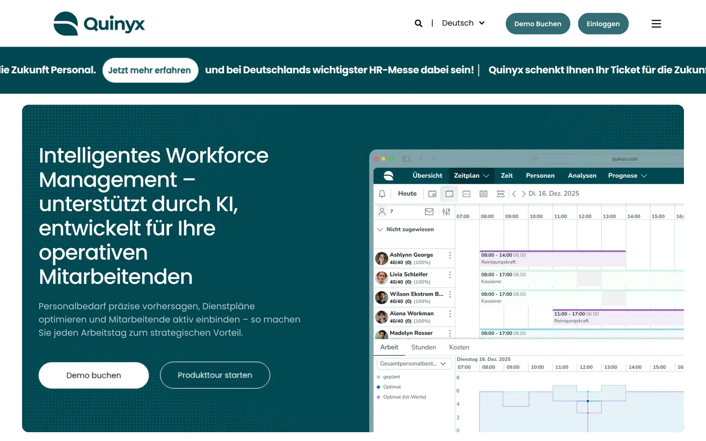Viewport: 706px width, 441px height.
Task: Open options menu for Livia Schleifer
Action: [x=450, y=275]
